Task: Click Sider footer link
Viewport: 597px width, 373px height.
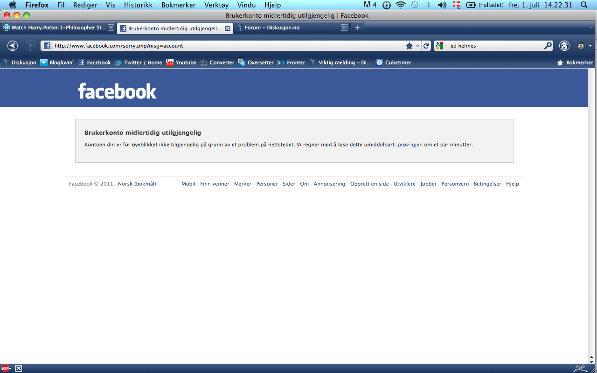Action: (289, 184)
